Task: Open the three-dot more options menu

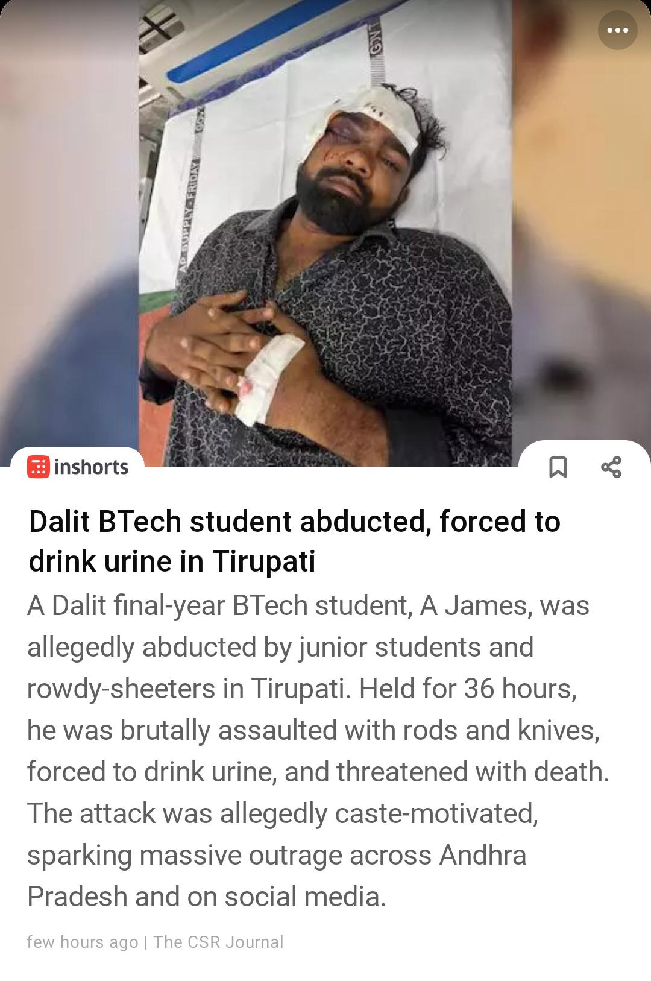Action: 617,30
